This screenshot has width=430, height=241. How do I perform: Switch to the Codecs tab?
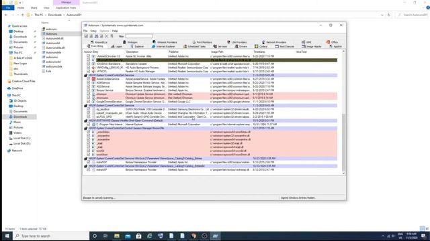tap(261, 46)
